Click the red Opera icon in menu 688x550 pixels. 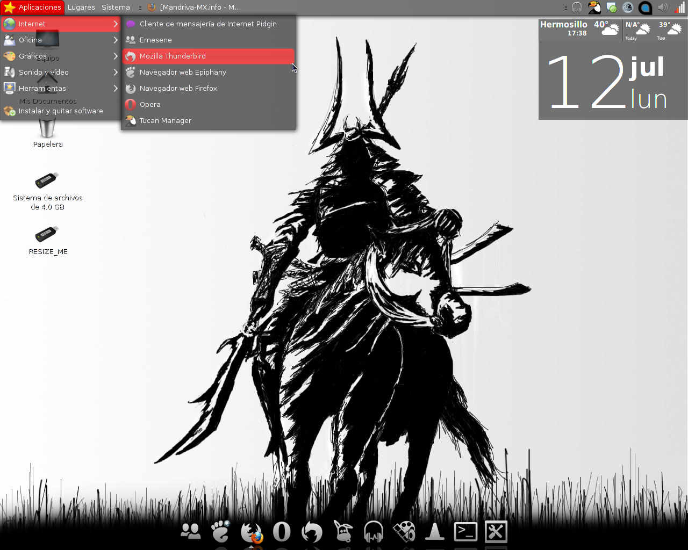tap(131, 104)
